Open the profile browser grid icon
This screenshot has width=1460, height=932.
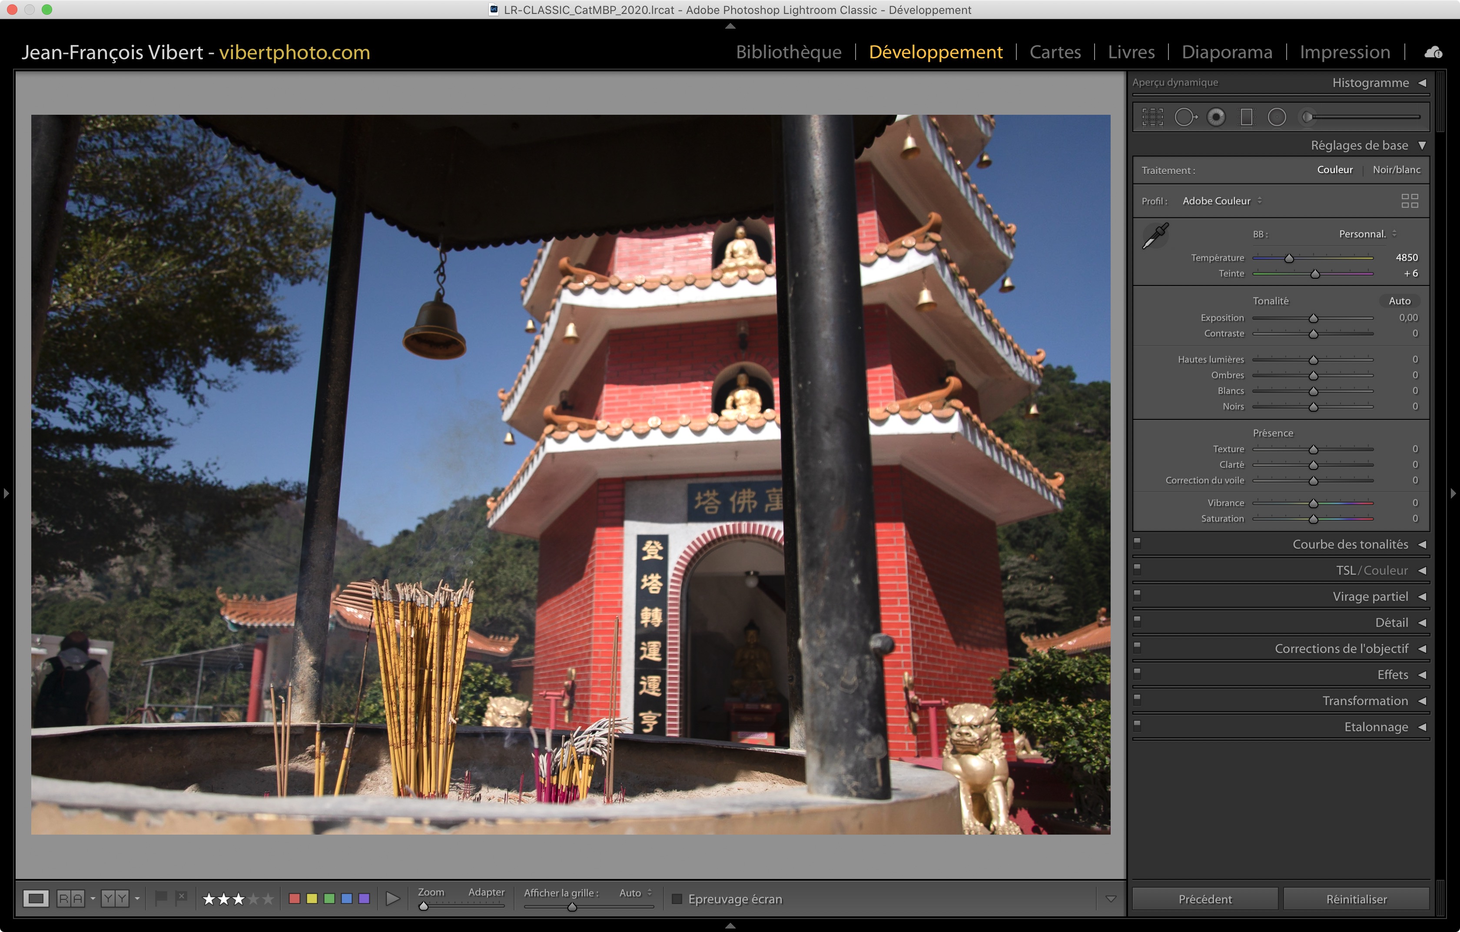tap(1410, 201)
